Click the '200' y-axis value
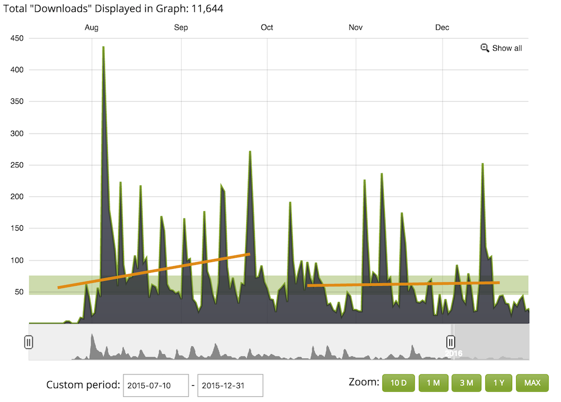561x402 pixels. click(17, 197)
